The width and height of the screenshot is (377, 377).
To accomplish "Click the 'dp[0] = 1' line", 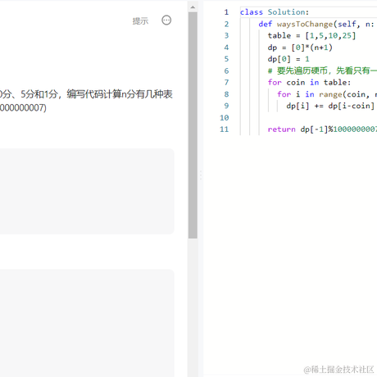I will [x=288, y=59].
